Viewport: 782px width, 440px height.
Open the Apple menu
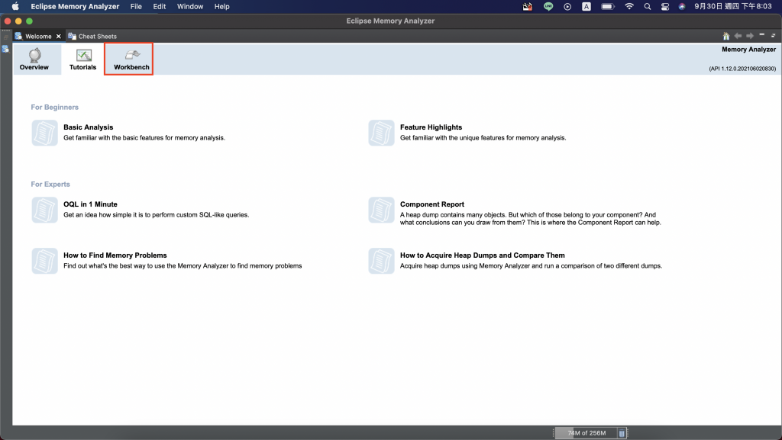(15, 6)
